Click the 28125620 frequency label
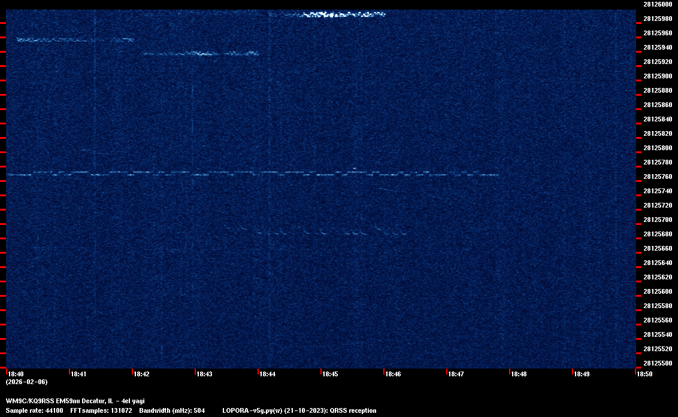This screenshot has width=678, height=417. [657, 277]
